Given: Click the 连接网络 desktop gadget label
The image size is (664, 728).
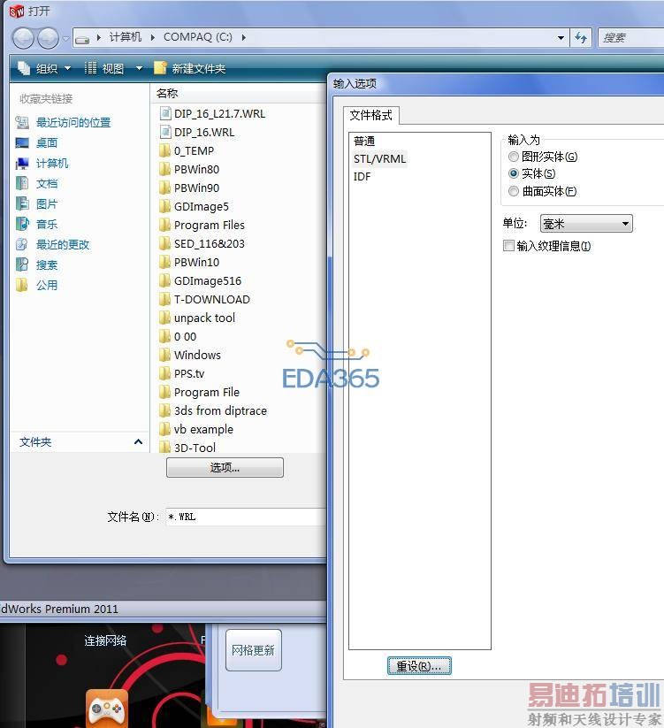Looking at the screenshot, I should click(105, 640).
